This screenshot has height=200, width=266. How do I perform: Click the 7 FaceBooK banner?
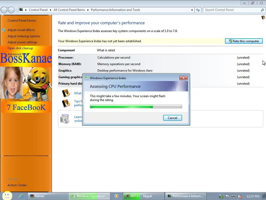(x=26, y=107)
